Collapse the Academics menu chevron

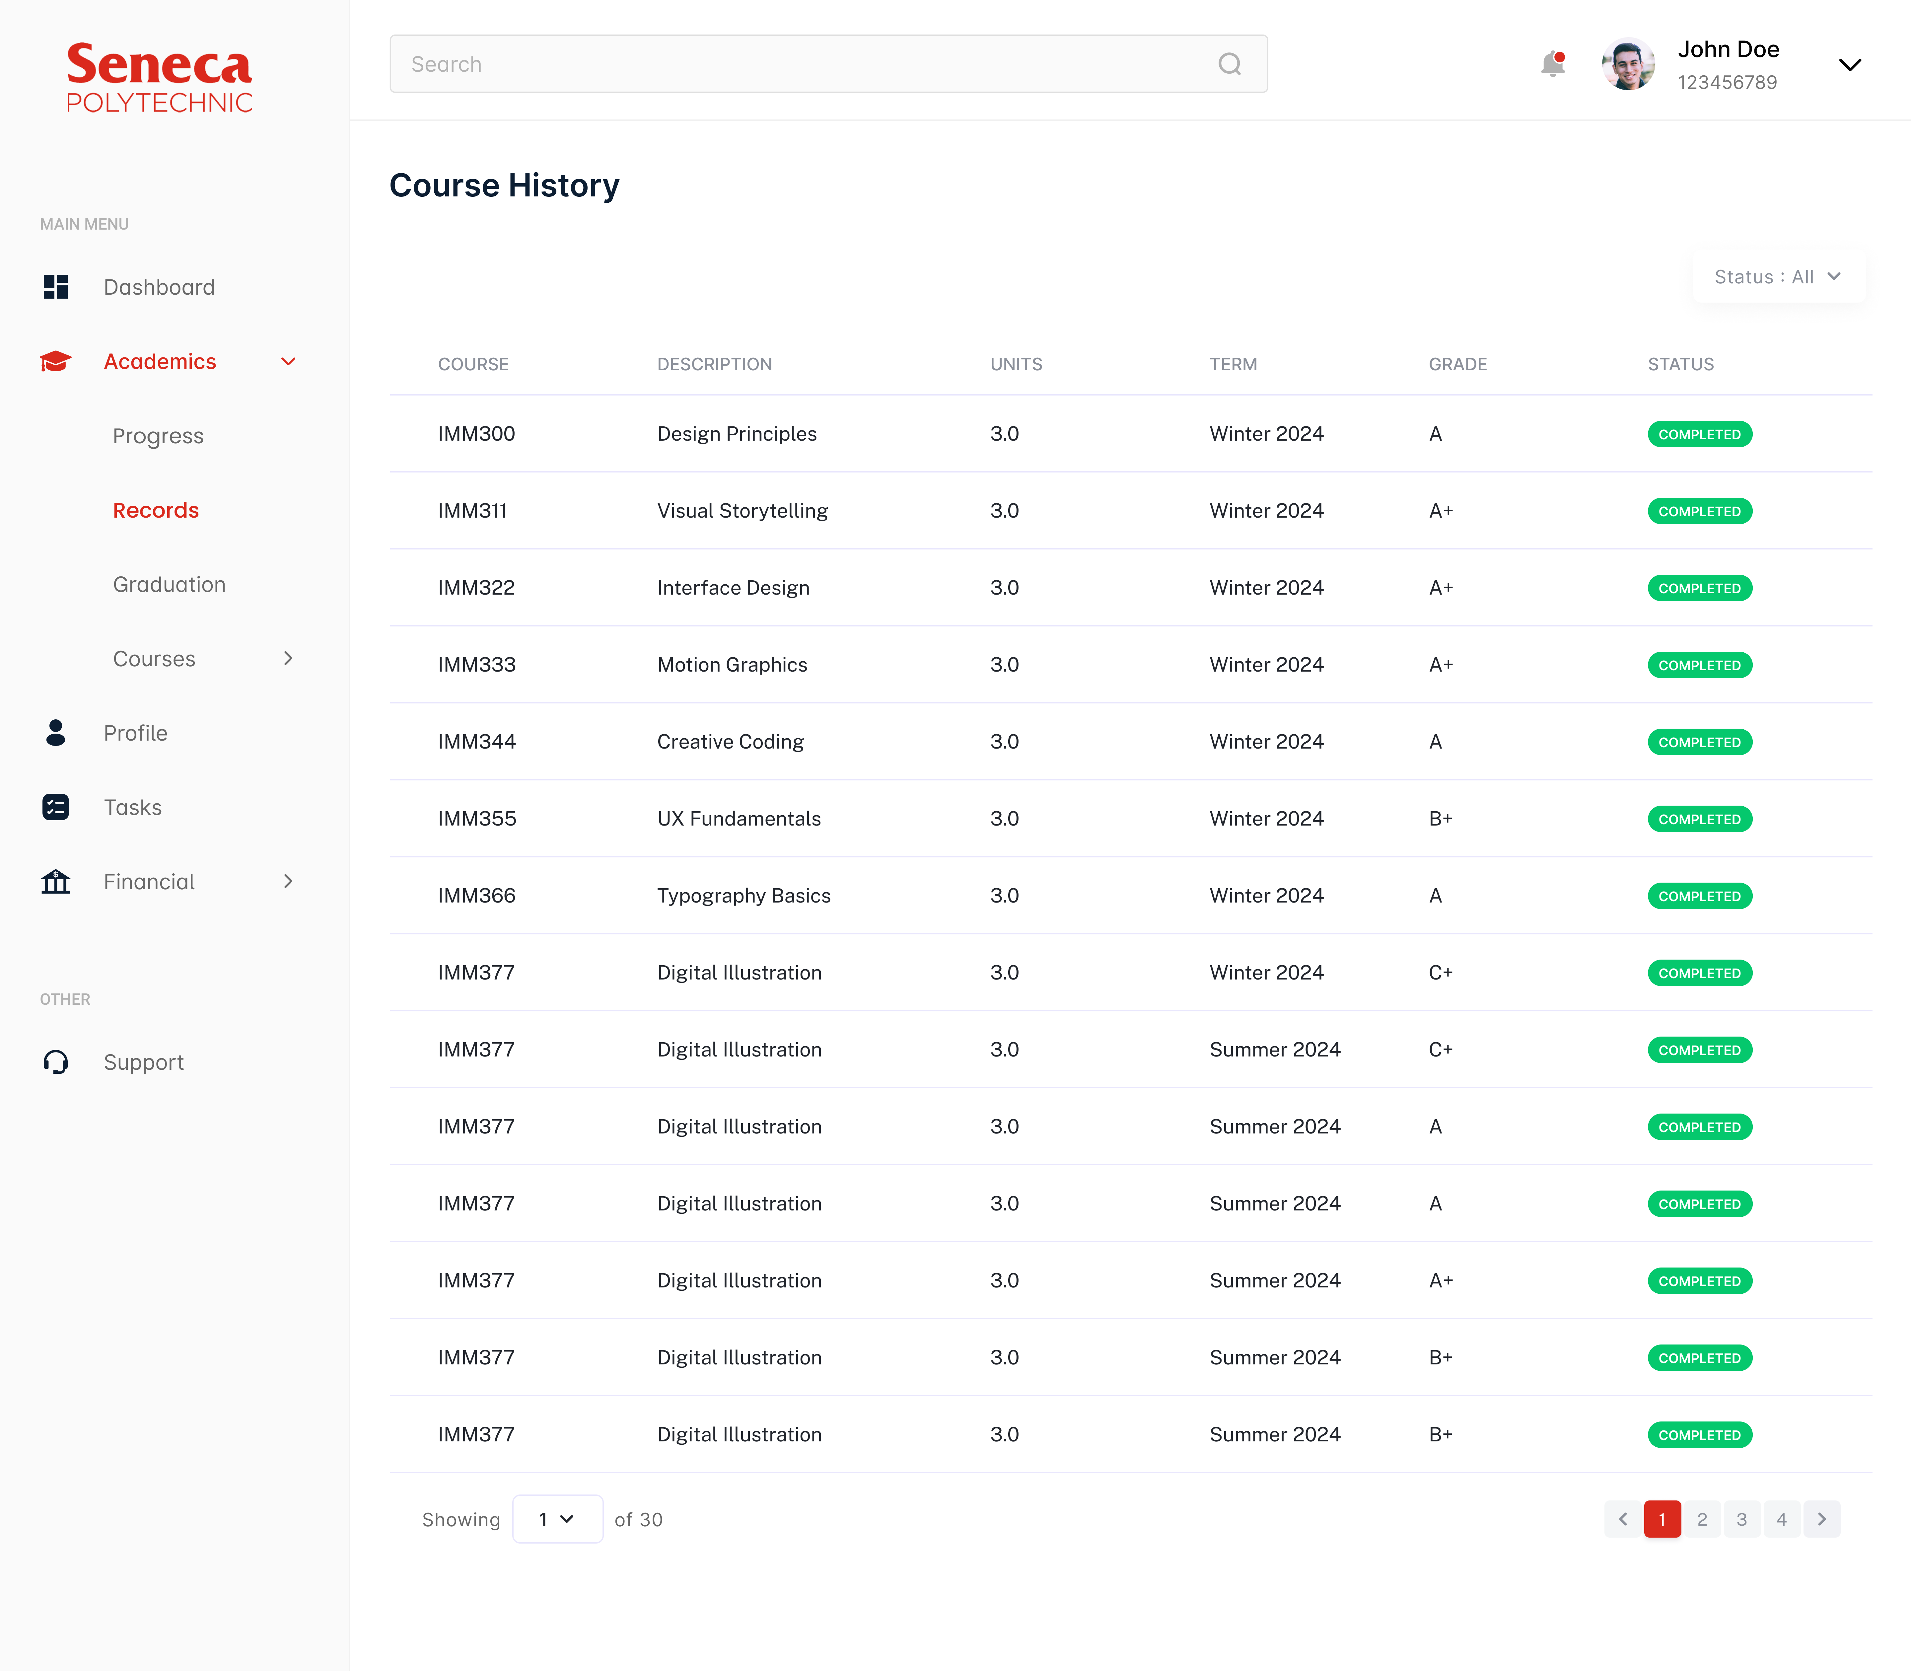(x=288, y=361)
